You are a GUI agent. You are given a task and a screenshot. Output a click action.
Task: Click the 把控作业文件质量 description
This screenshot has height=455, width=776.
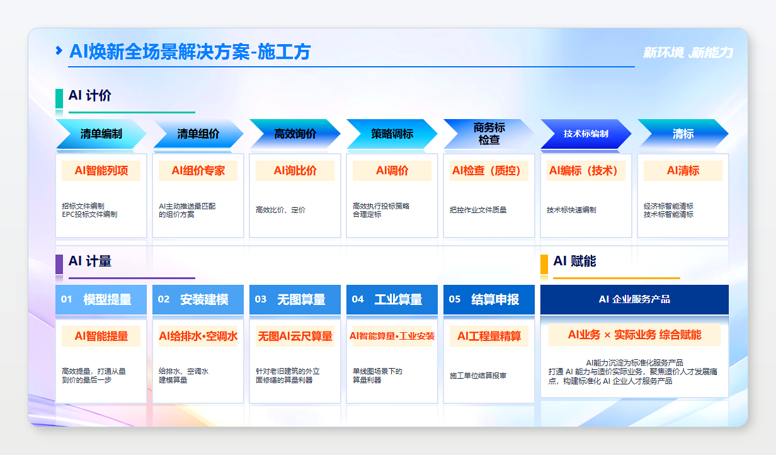click(x=478, y=210)
